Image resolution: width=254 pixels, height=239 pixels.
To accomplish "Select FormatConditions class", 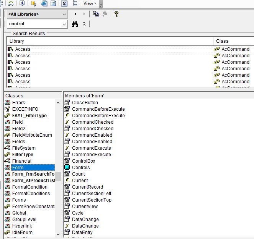I will tap(31, 194).
